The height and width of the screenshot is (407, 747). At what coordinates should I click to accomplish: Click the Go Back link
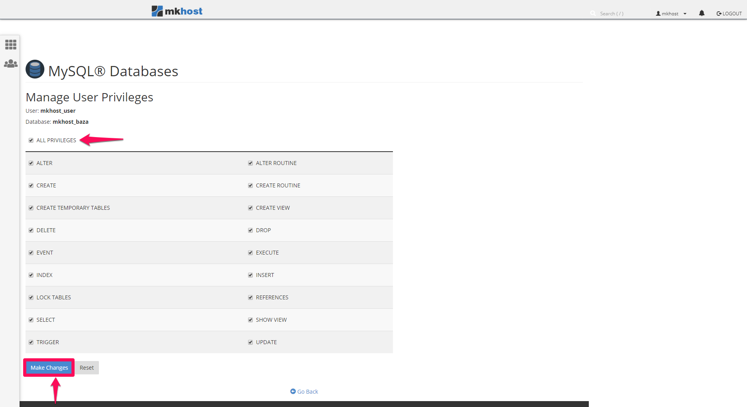[x=304, y=392]
